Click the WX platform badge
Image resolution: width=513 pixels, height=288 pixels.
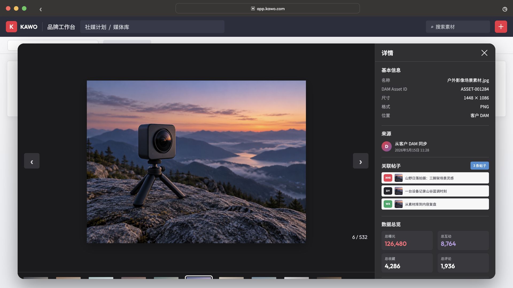[388, 204]
